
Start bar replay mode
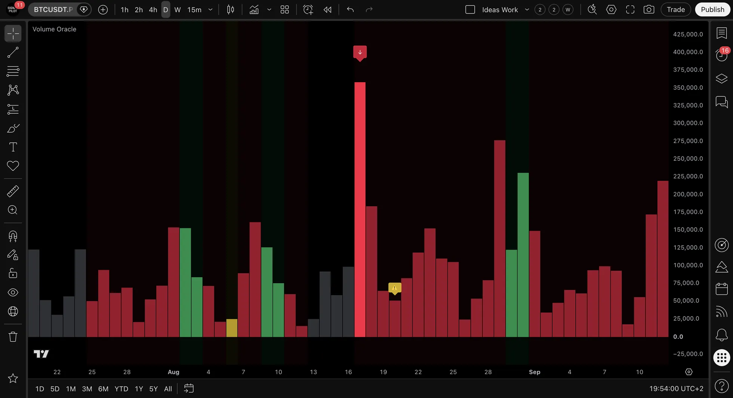(x=328, y=10)
